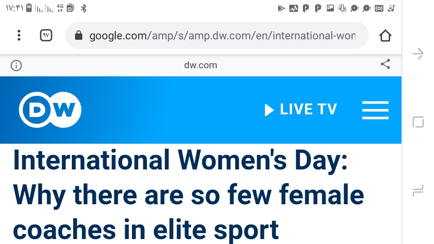
Task: Select the address bar URL field
Action: pyautogui.click(x=217, y=35)
